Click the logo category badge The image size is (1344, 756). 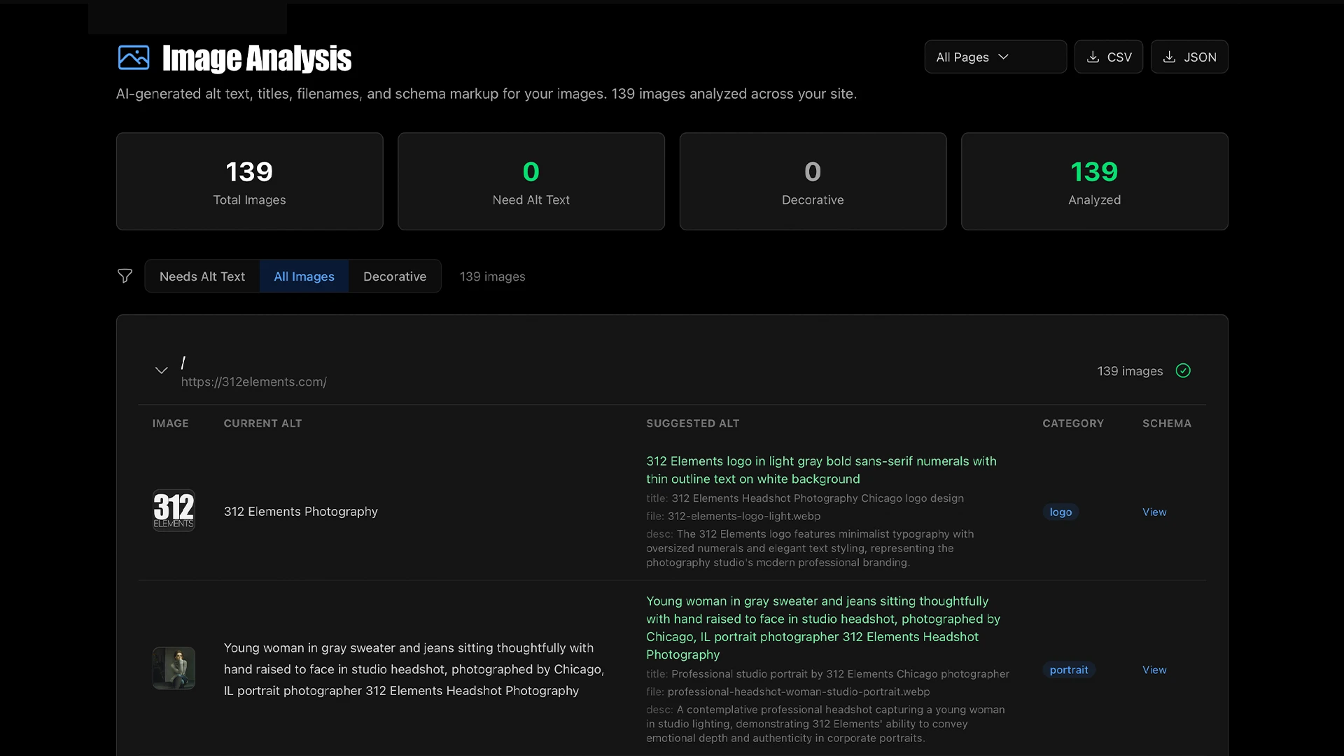(1060, 512)
